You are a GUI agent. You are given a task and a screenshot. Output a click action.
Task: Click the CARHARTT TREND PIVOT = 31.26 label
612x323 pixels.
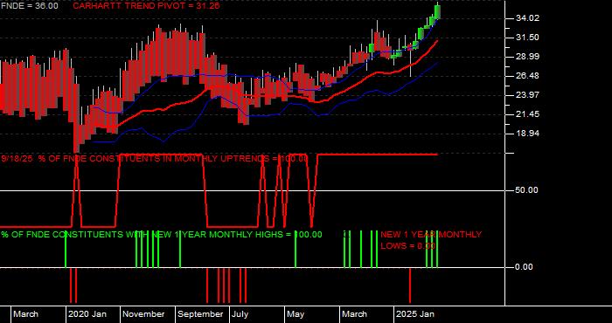pyautogui.click(x=146, y=6)
